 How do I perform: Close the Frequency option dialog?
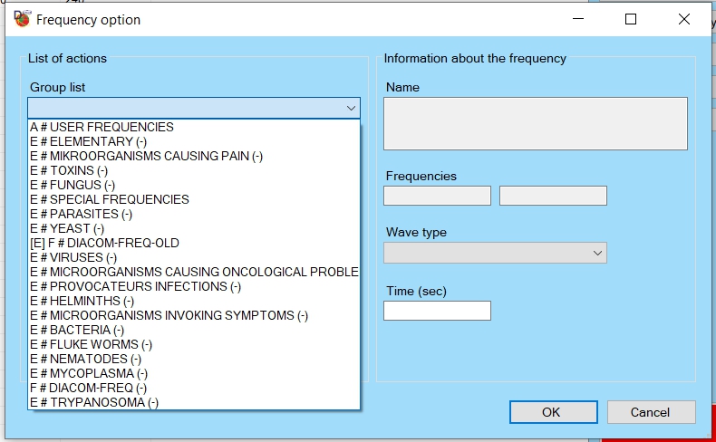(683, 19)
